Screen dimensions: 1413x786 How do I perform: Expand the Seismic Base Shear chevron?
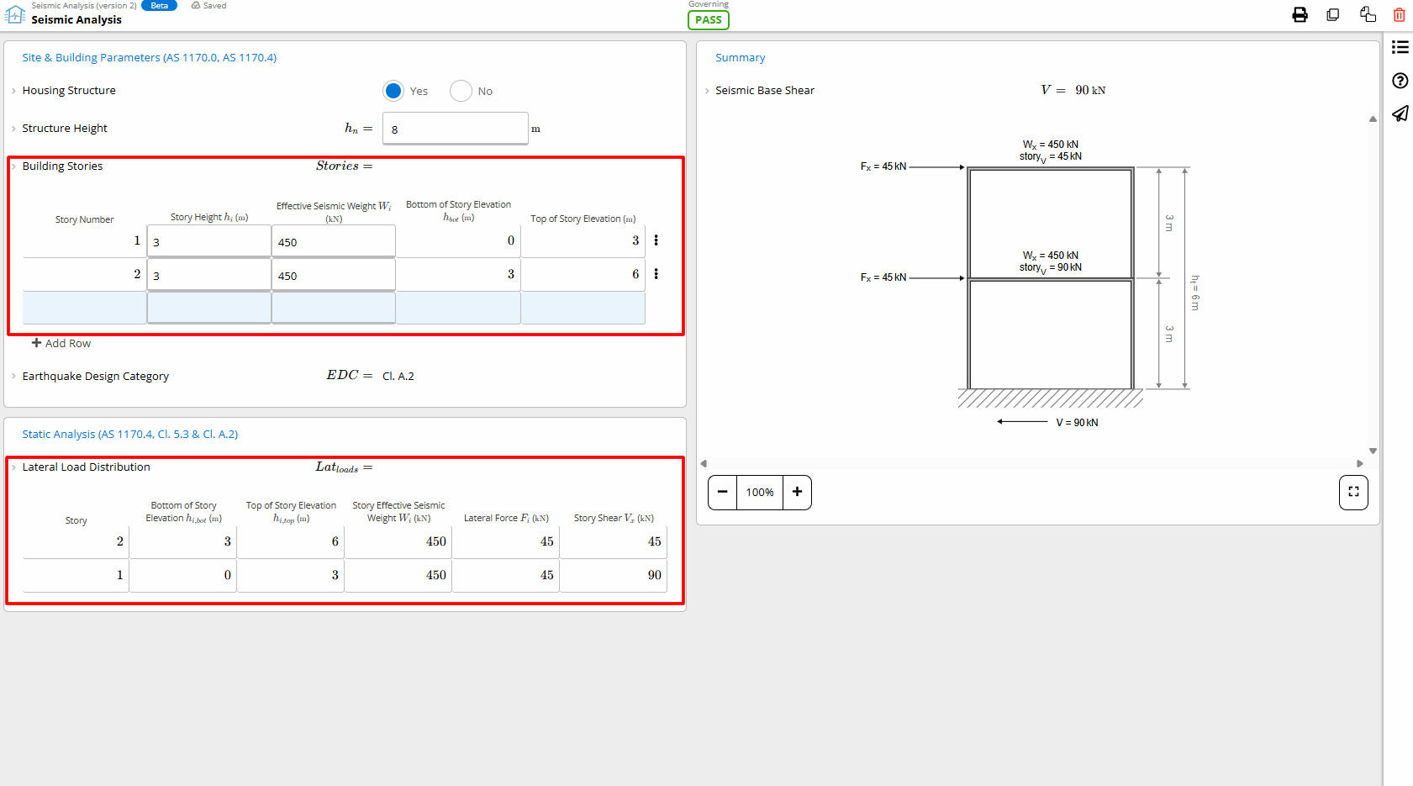click(706, 91)
